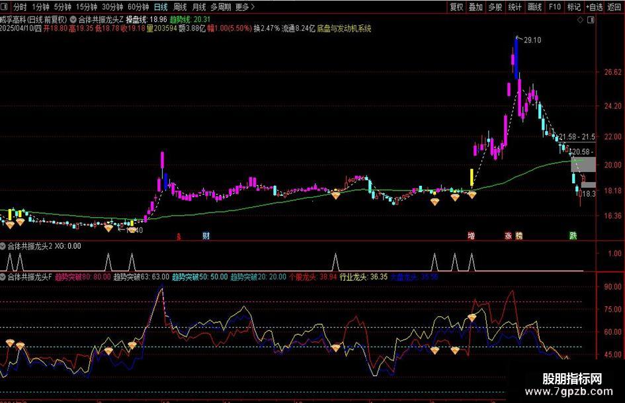Viewport: 625px width, 403px height.
Task: Switch to the 分时 intraday view
Action: (x=20, y=7)
